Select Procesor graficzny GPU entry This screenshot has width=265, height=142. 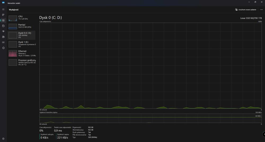coord(21,62)
